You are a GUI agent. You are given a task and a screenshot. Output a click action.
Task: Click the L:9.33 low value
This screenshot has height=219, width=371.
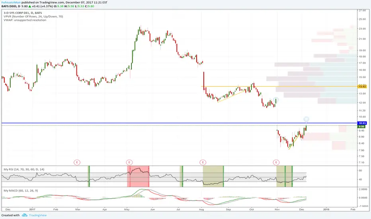pyautogui.click(x=80, y=6)
